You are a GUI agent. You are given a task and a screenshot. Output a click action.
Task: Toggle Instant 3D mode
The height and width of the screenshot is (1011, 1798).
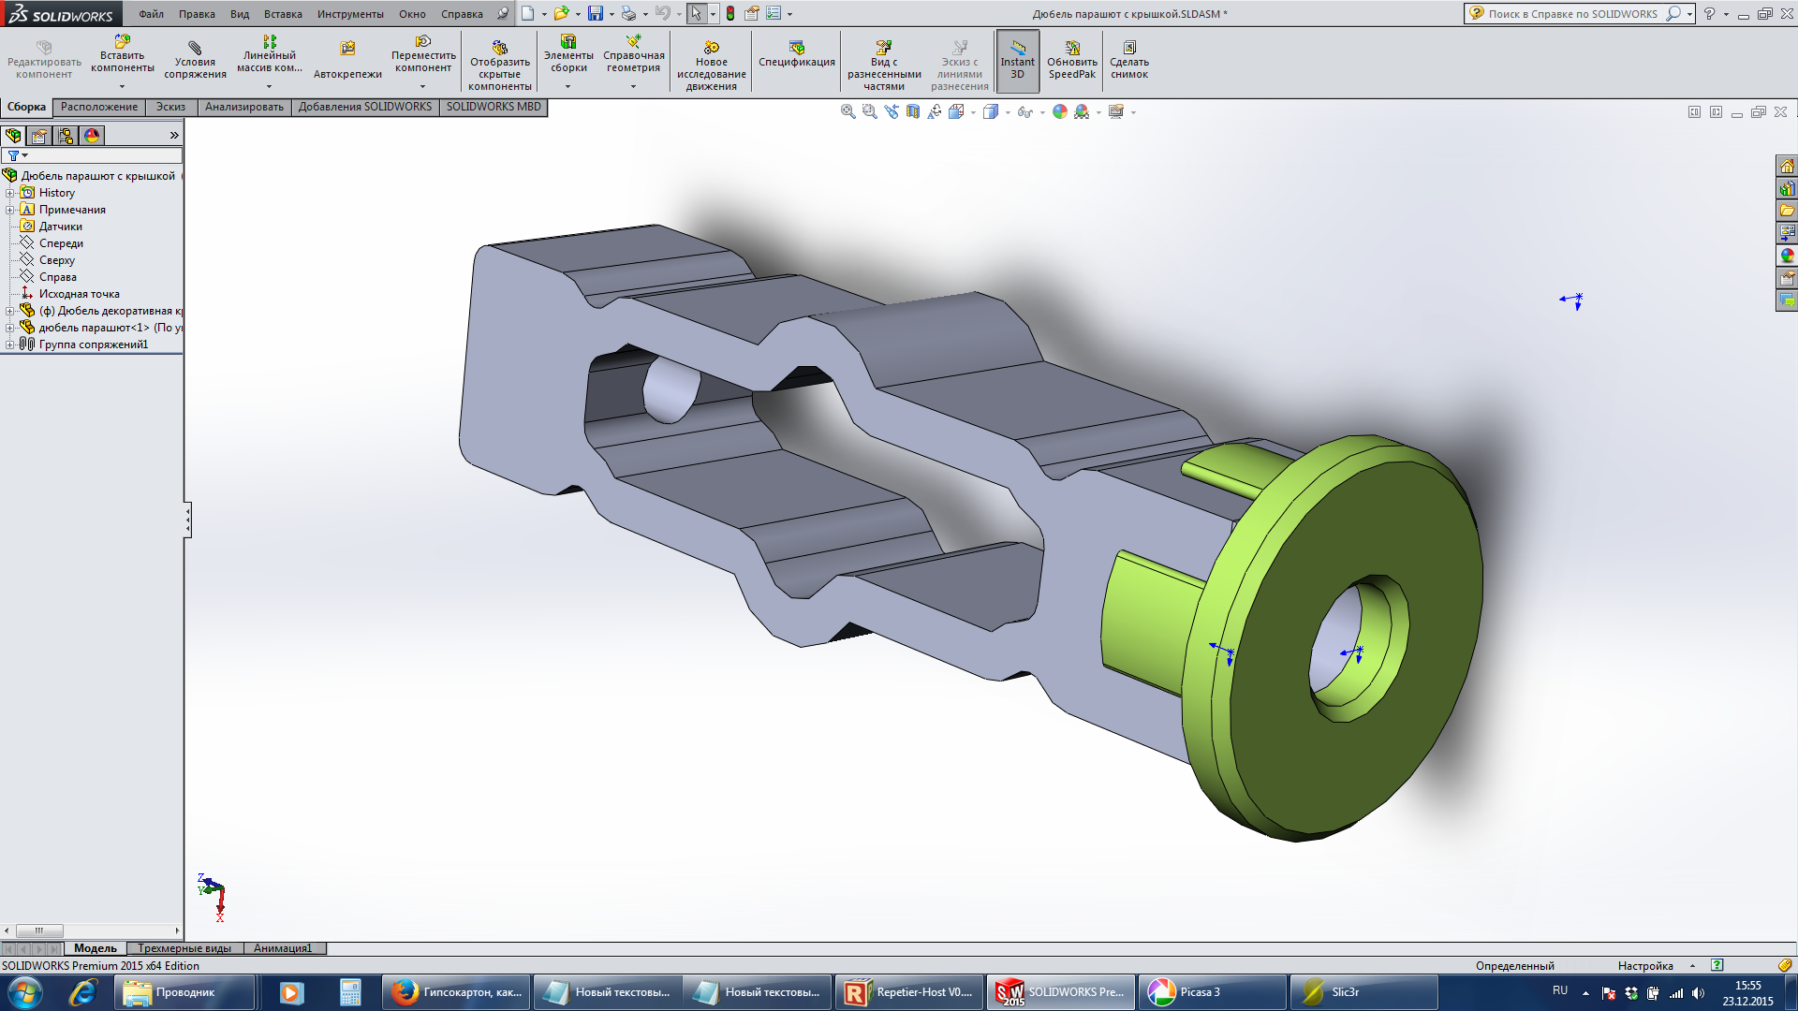pyautogui.click(x=1018, y=61)
